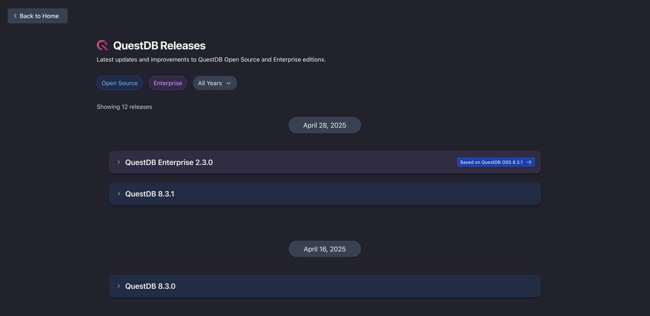The width and height of the screenshot is (650, 316).
Task: Click the QuestDB logo icon
Action: coord(103,46)
